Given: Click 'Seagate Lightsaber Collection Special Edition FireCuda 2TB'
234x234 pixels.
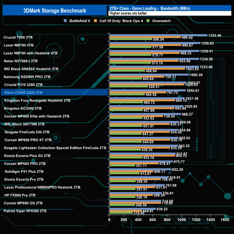Looking at the screenshot, I should [55, 148].
